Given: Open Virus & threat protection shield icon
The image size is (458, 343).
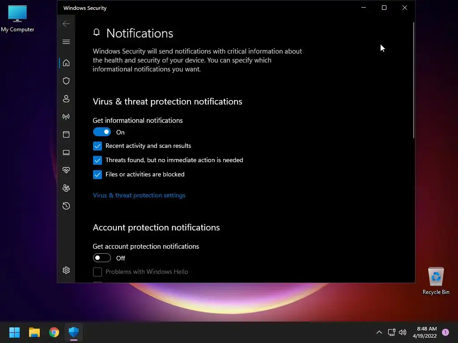Looking at the screenshot, I should 66,81.
